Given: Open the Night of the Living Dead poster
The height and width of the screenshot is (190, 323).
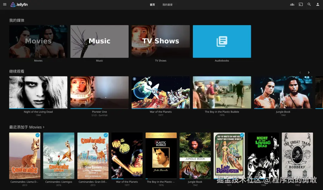Looking at the screenshot, I should [263, 156].
